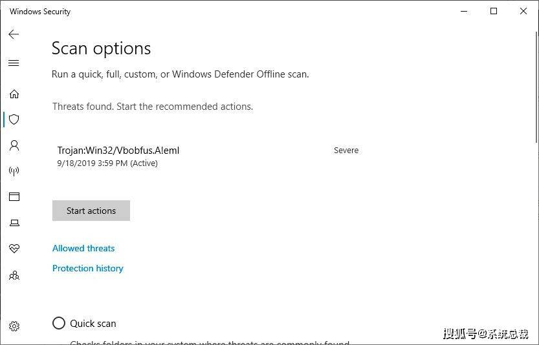Image resolution: width=539 pixels, height=345 pixels.
Task: Open Firewall & network protection icon
Action: click(14, 171)
